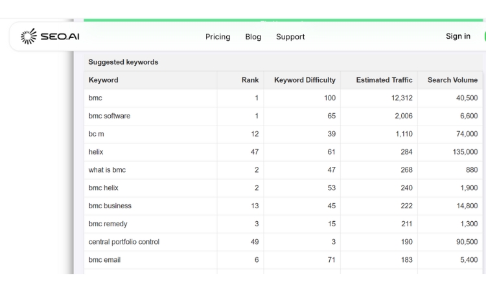This screenshot has height=291, width=486.
Task: Open the Pricing page
Action: (218, 37)
